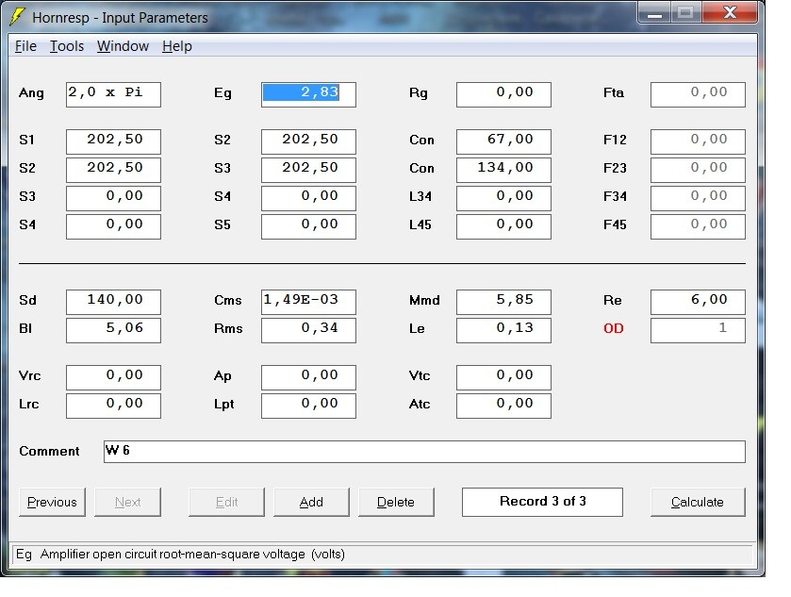Image resolution: width=791 pixels, height=597 pixels.
Task: Click the Mmd label
Action: point(424,300)
